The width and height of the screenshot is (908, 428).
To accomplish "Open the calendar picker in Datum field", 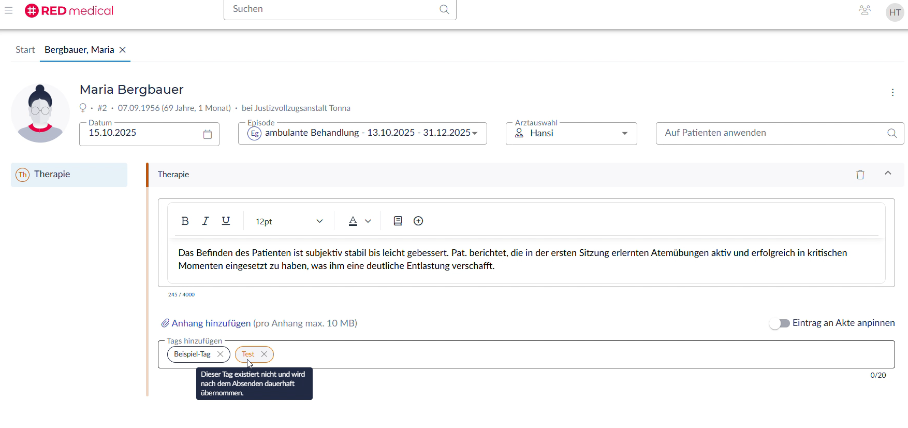I will (x=208, y=134).
